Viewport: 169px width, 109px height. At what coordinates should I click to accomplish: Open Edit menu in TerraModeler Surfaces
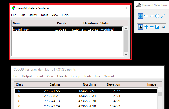click(x=22, y=15)
